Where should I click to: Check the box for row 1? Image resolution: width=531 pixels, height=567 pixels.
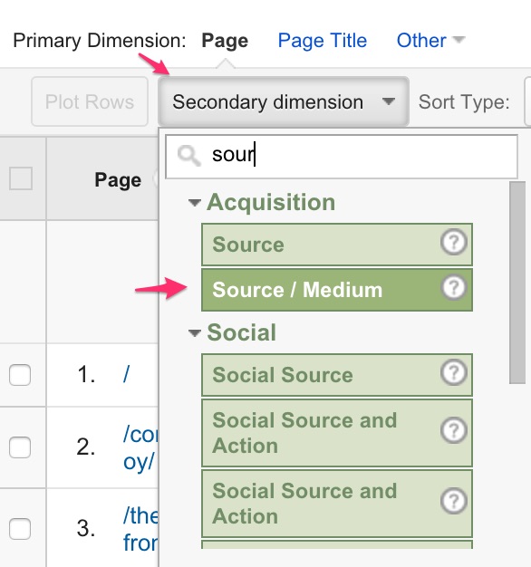[x=20, y=375]
